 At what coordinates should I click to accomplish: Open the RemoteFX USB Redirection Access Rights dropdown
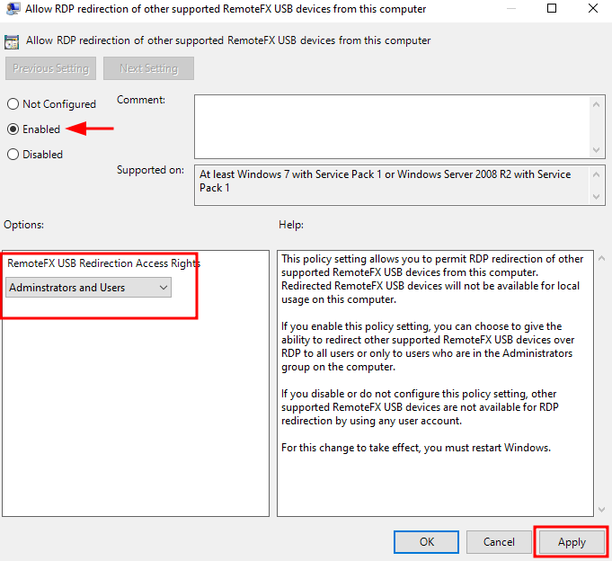[x=88, y=288]
